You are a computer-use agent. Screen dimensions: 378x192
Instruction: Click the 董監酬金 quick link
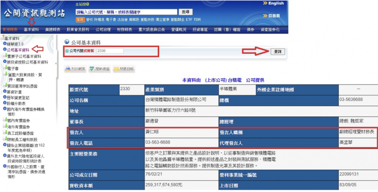click(178, 19)
